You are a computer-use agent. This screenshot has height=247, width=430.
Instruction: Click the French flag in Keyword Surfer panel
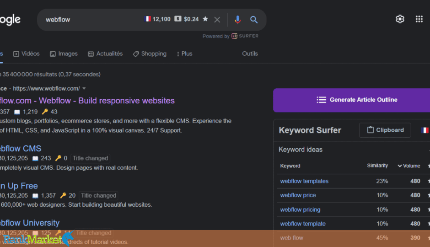click(425, 130)
